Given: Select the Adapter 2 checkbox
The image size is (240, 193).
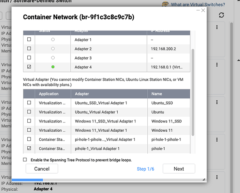Looking at the screenshot, I should 29,49.
